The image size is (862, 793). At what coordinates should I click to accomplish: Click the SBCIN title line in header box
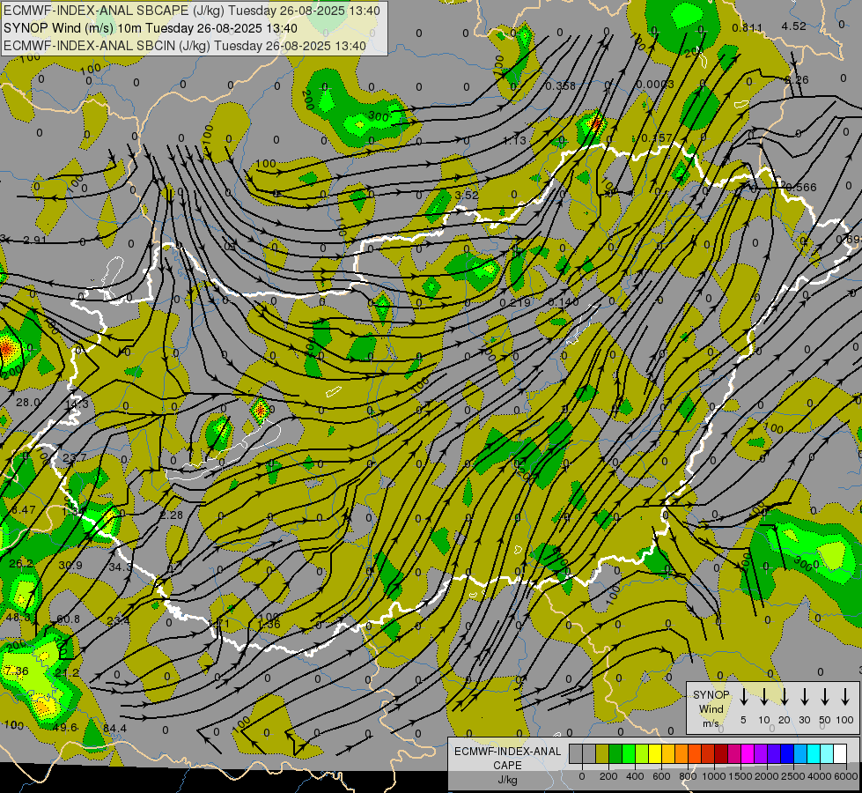click(x=185, y=46)
